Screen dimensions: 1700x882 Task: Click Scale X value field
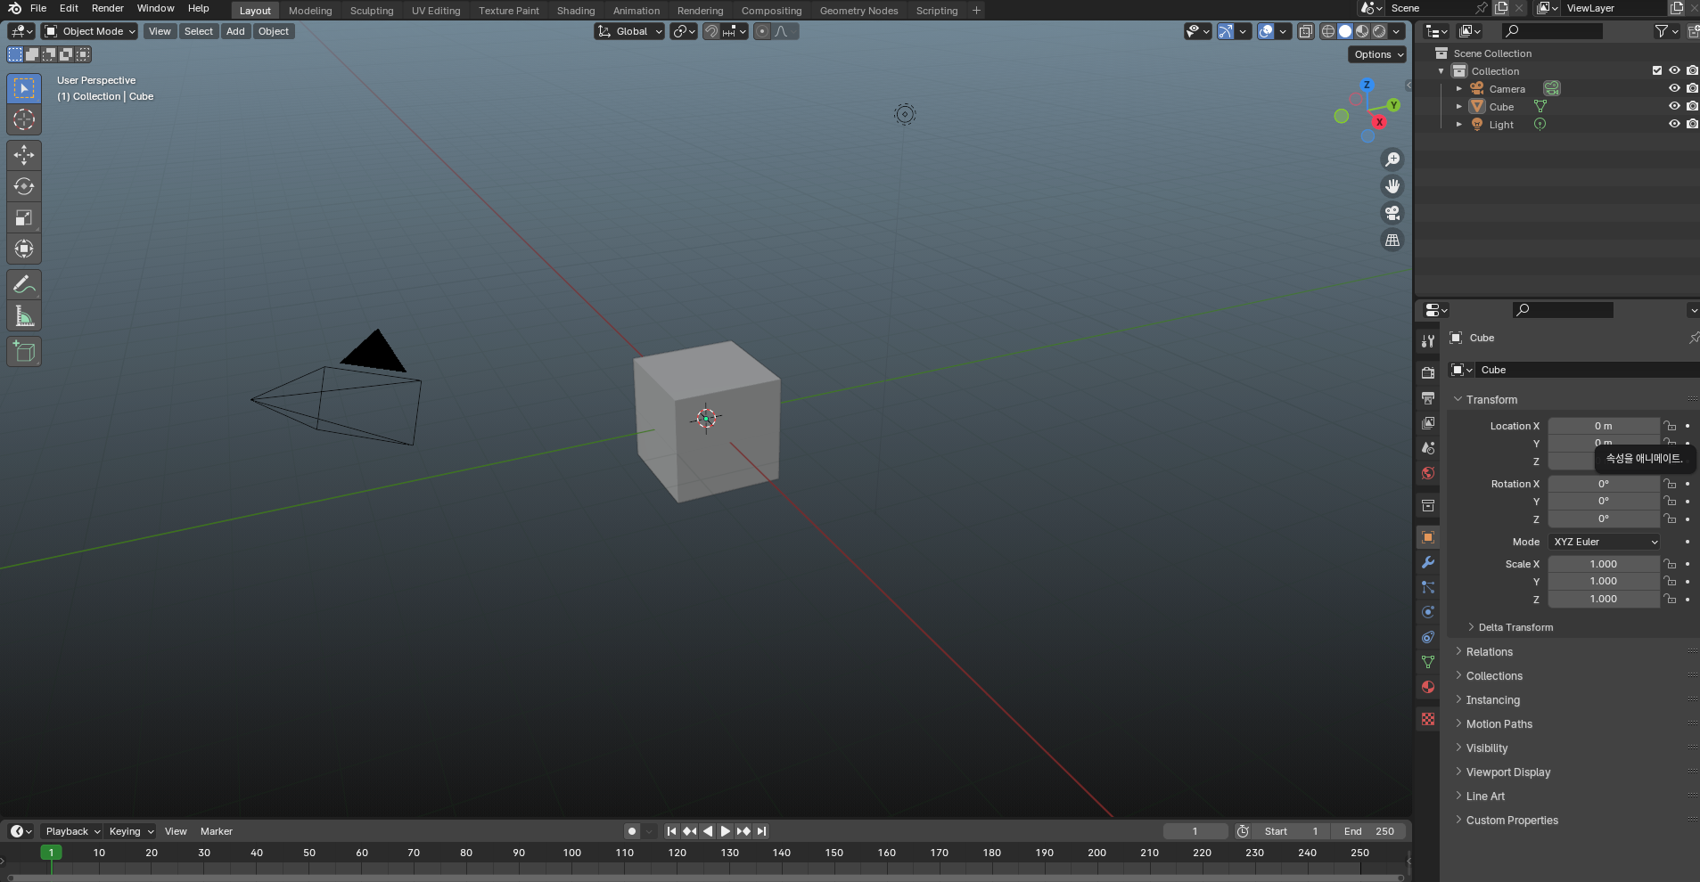[1604, 564]
